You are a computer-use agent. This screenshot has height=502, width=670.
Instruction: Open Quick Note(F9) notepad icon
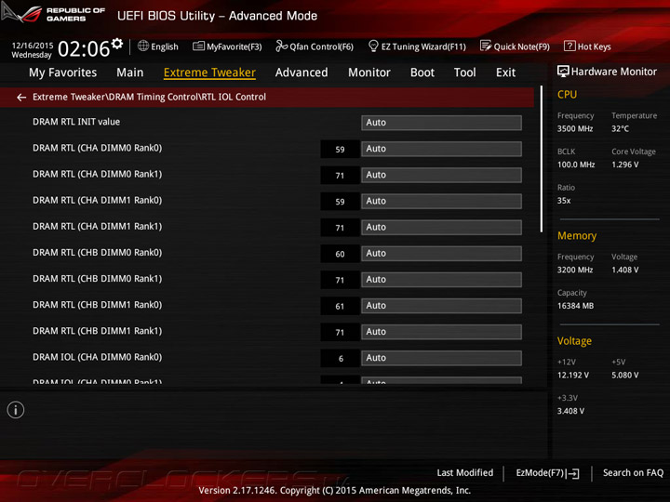coord(486,46)
